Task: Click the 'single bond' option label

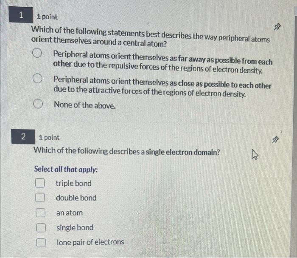Action: (x=75, y=228)
